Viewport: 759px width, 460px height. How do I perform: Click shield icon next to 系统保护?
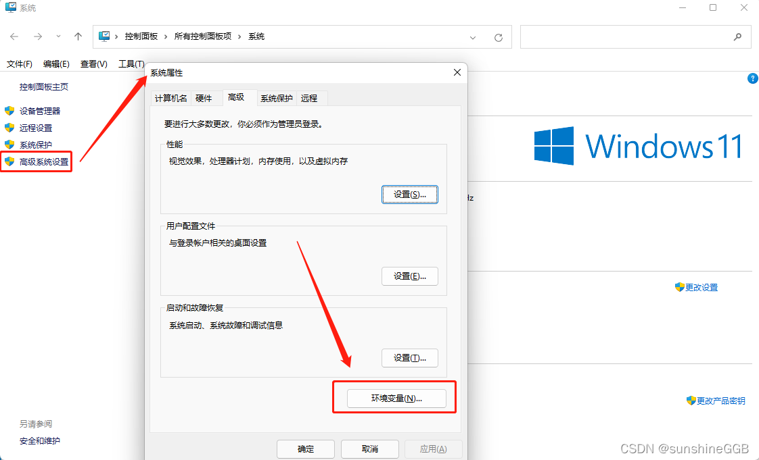pos(9,145)
